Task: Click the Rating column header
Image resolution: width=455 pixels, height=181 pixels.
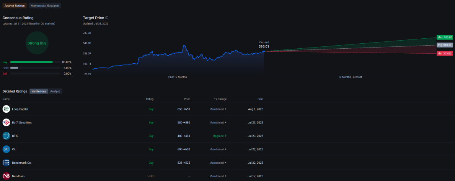Action: coord(150,99)
